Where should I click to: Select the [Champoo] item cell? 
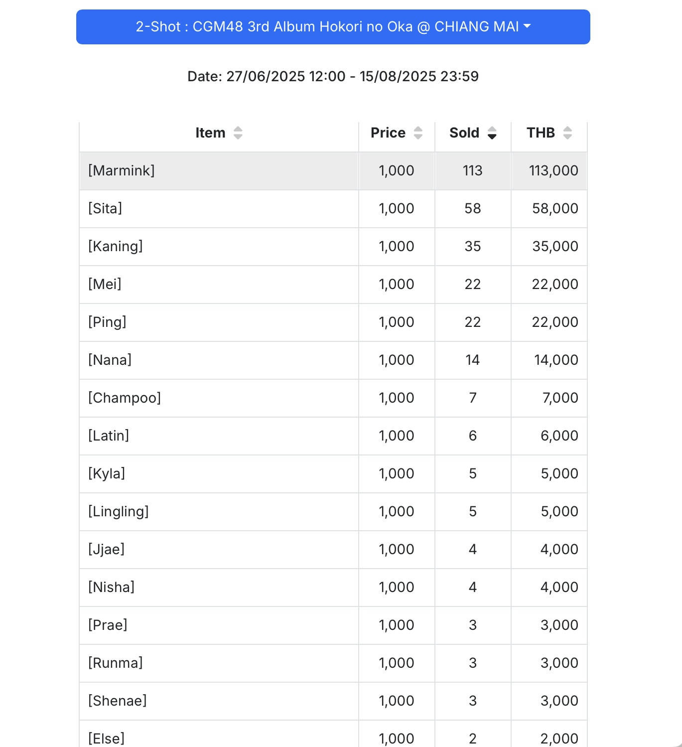click(x=219, y=398)
